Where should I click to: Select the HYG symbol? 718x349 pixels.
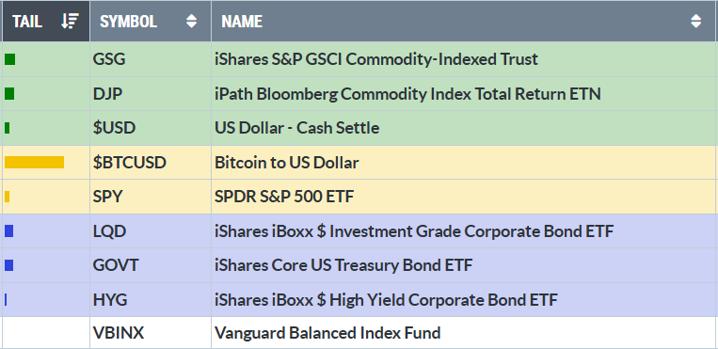[x=110, y=300]
